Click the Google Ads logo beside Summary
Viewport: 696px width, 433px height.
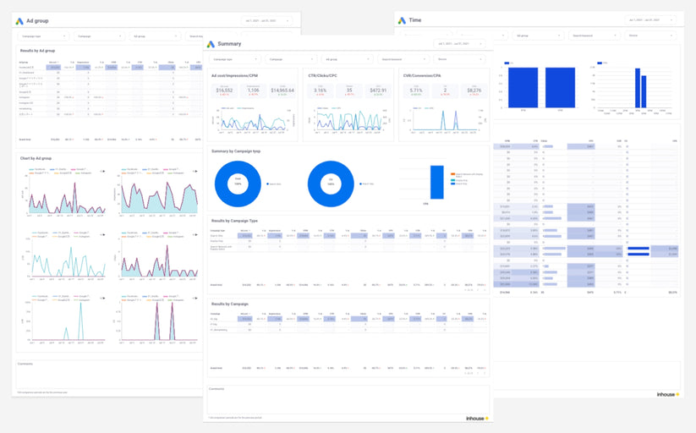(x=211, y=44)
